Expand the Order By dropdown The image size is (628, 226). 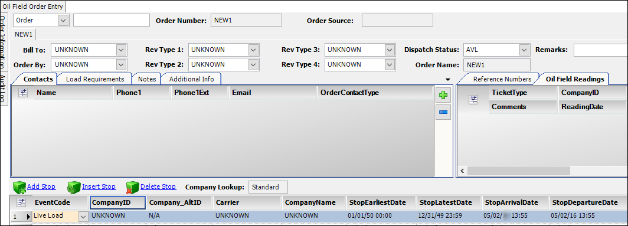coord(122,64)
